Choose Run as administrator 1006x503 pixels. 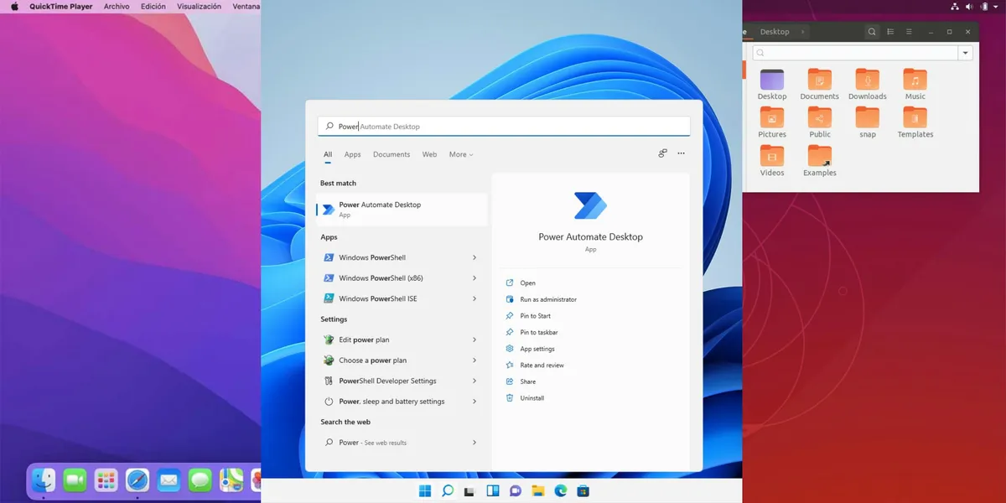click(548, 299)
